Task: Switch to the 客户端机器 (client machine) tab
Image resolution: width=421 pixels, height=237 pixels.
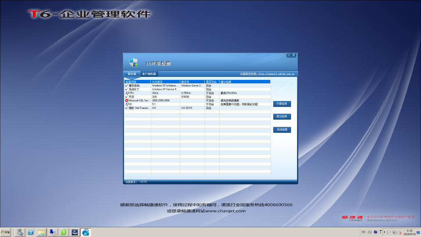Action: tap(149, 74)
